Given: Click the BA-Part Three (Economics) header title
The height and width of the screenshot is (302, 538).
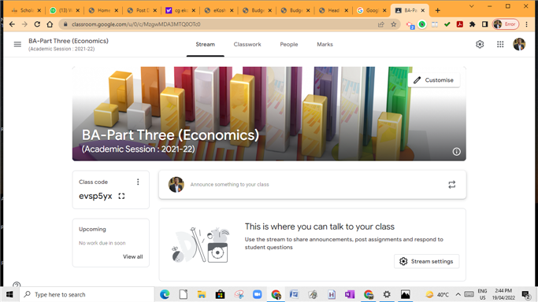Looking at the screenshot, I should pyautogui.click(x=69, y=41).
